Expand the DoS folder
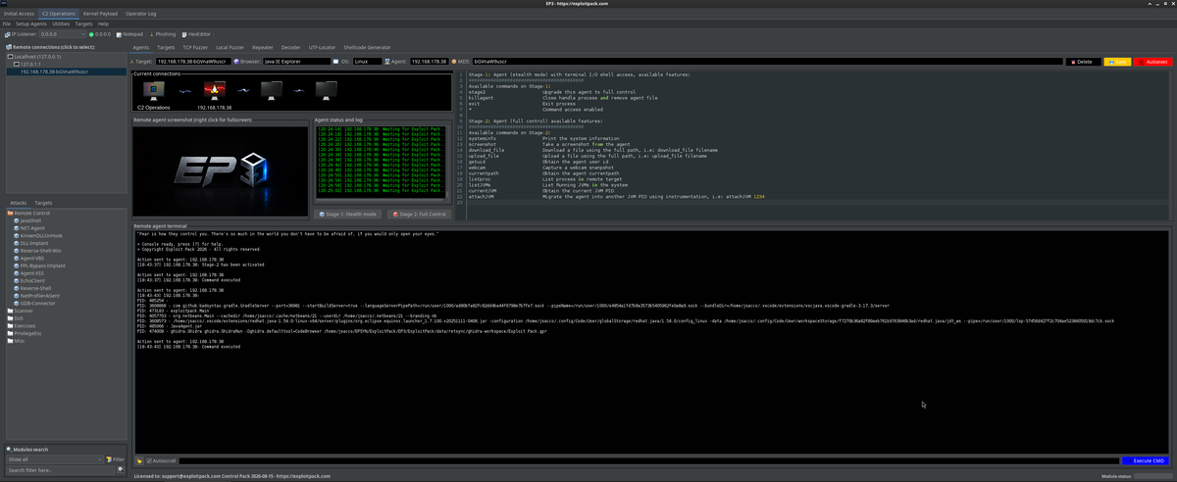Viewport: 1177px width, 482px height. click(15, 318)
